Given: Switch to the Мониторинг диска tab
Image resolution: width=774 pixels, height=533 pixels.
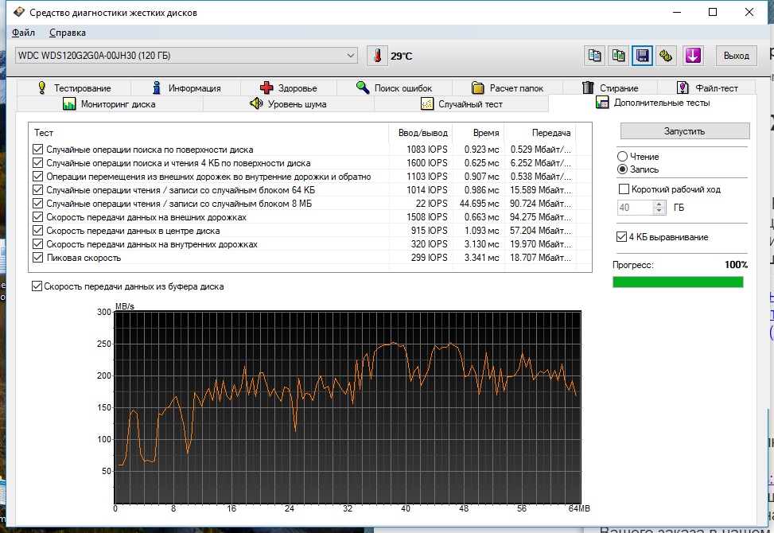Looking at the screenshot, I should tap(109, 104).
